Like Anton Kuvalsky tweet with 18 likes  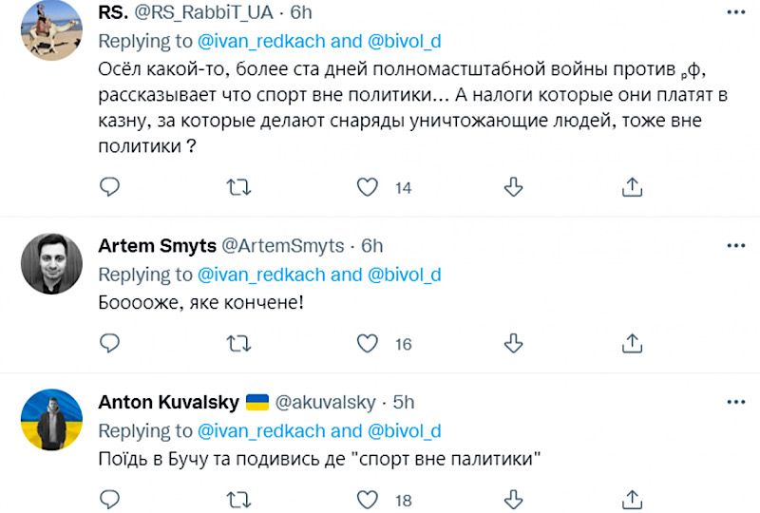click(368, 498)
